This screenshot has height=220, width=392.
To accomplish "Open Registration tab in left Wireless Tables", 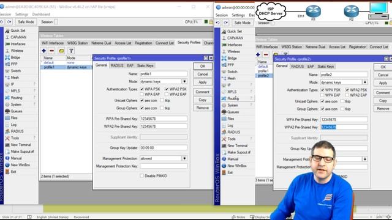I will [x=143, y=43].
